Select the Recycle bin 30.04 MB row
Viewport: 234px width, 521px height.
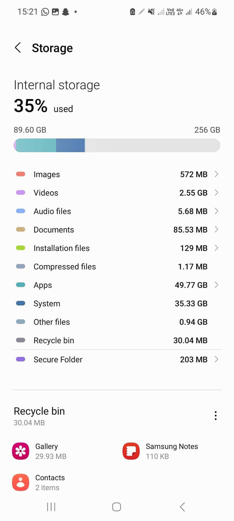tap(117, 340)
